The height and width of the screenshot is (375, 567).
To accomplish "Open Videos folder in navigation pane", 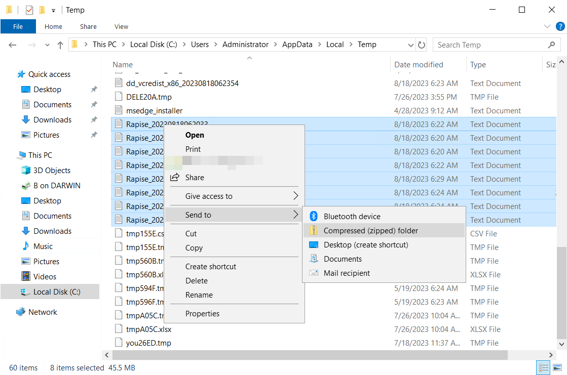I will click(x=45, y=276).
